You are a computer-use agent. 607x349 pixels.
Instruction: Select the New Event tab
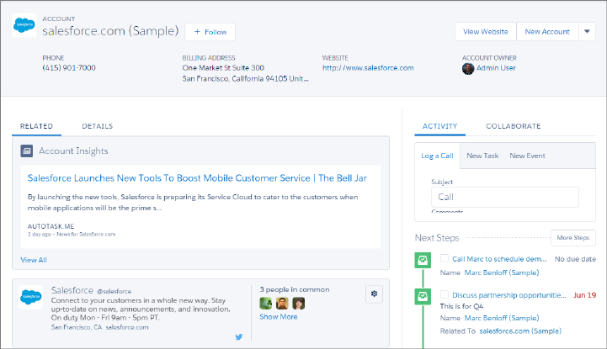(x=527, y=156)
